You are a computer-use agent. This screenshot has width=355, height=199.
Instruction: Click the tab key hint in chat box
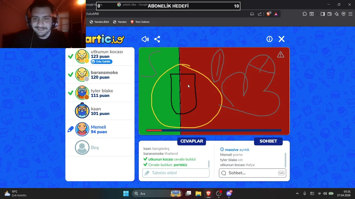point(281,173)
